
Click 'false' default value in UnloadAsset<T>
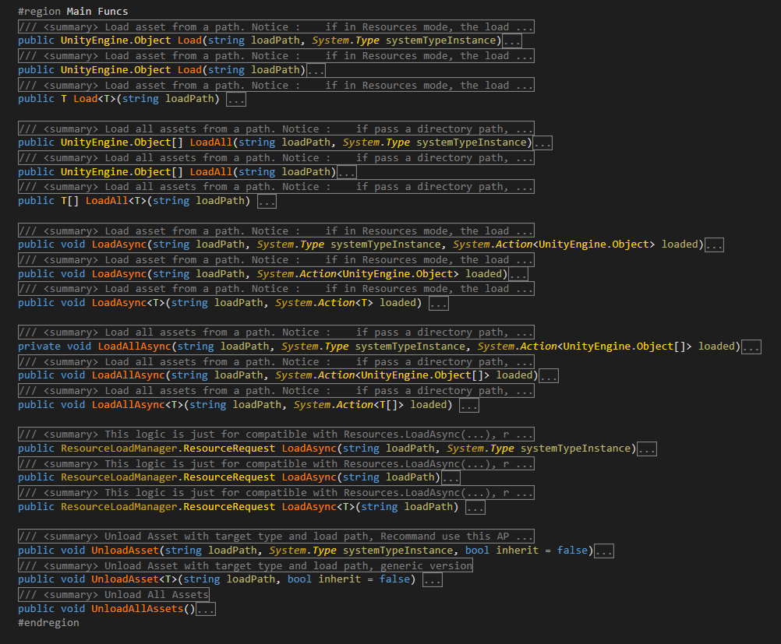(394, 579)
